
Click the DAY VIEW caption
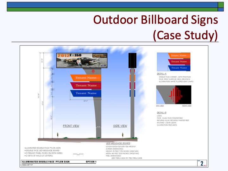point(160,106)
